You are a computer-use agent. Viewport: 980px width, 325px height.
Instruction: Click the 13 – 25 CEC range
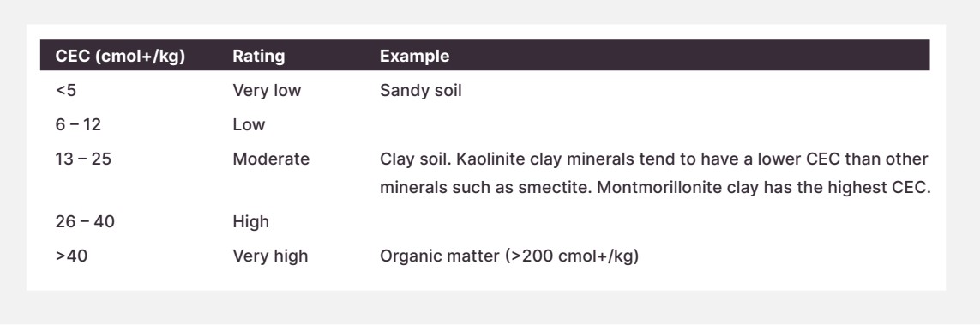(x=83, y=159)
